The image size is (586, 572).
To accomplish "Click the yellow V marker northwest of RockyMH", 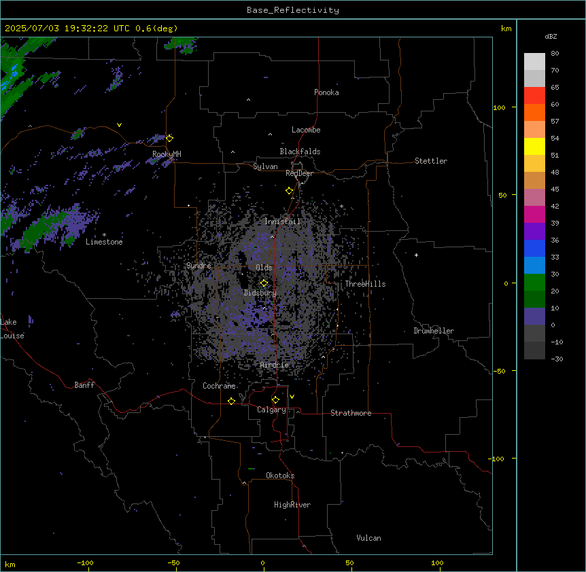I will click(x=119, y=125).
